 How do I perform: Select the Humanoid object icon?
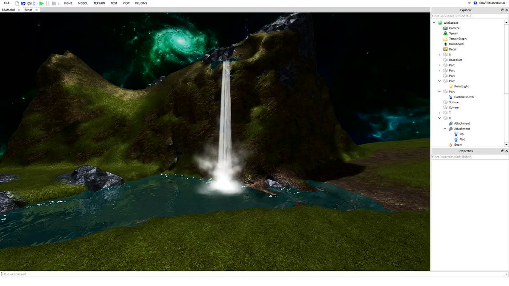445,44
